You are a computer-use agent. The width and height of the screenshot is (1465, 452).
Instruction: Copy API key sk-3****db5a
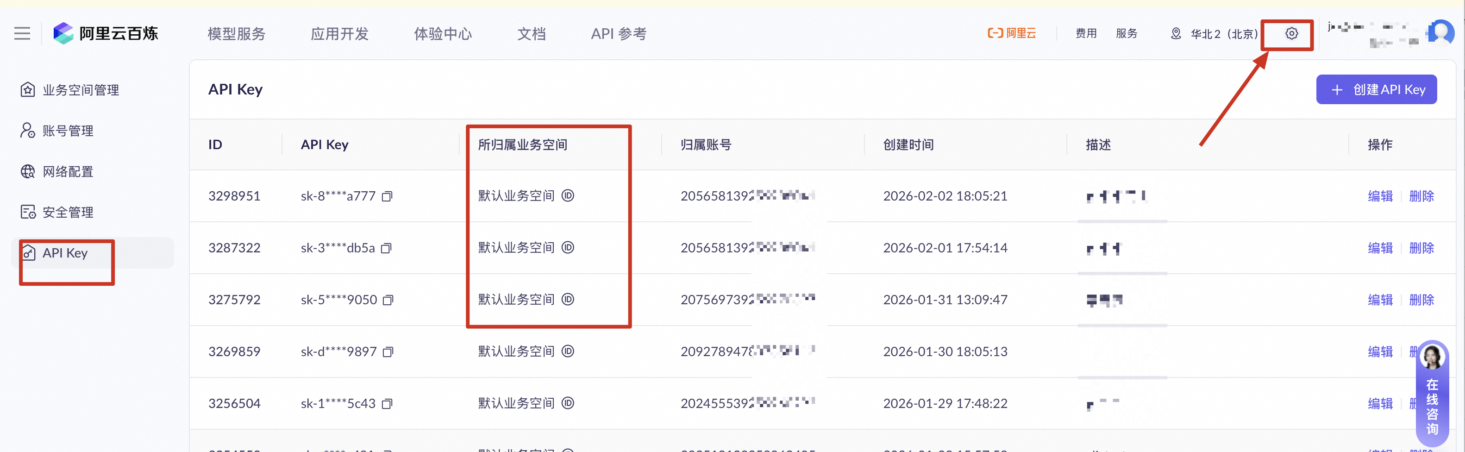[387, 248]
